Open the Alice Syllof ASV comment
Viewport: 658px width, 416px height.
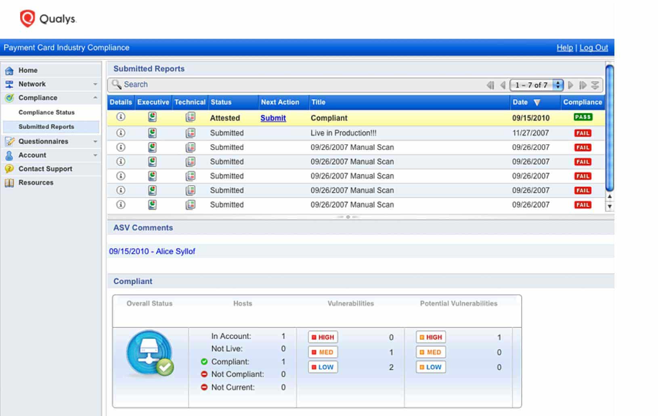point(152,251)
